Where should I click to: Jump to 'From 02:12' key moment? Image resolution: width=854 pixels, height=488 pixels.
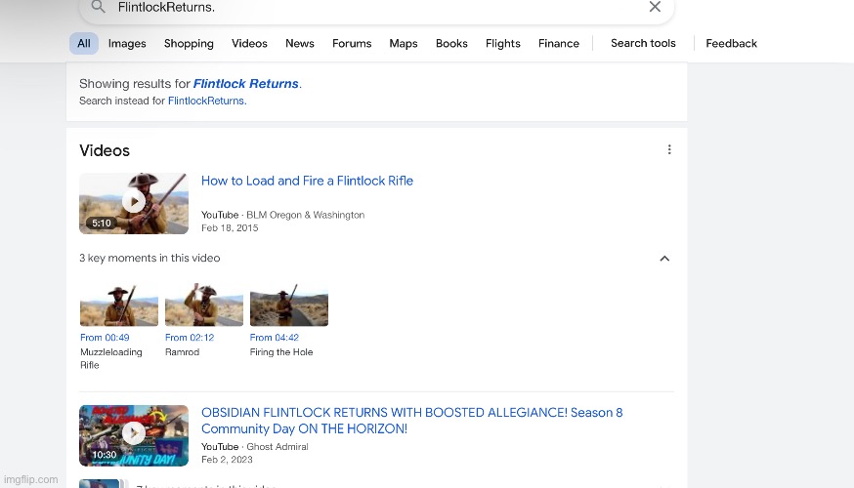(190, 338)
